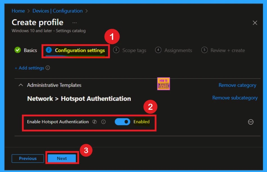Click the Network > Hotspot Authentication heading
Screen dimensions: 267x172
coord(79,99)
